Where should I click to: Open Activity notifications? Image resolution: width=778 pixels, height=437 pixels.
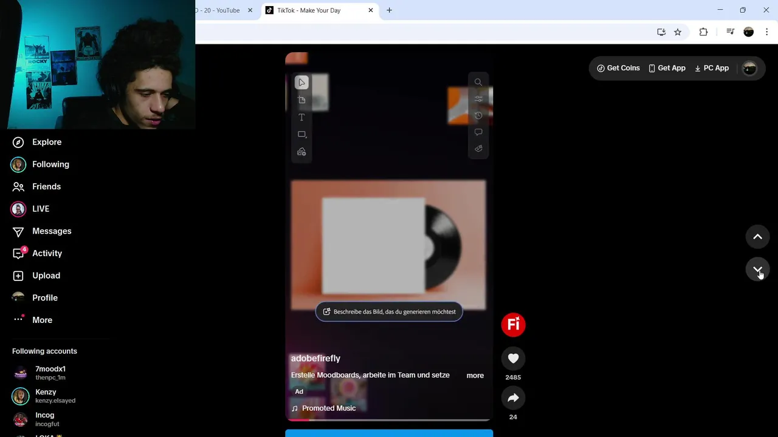click(47, 253)
